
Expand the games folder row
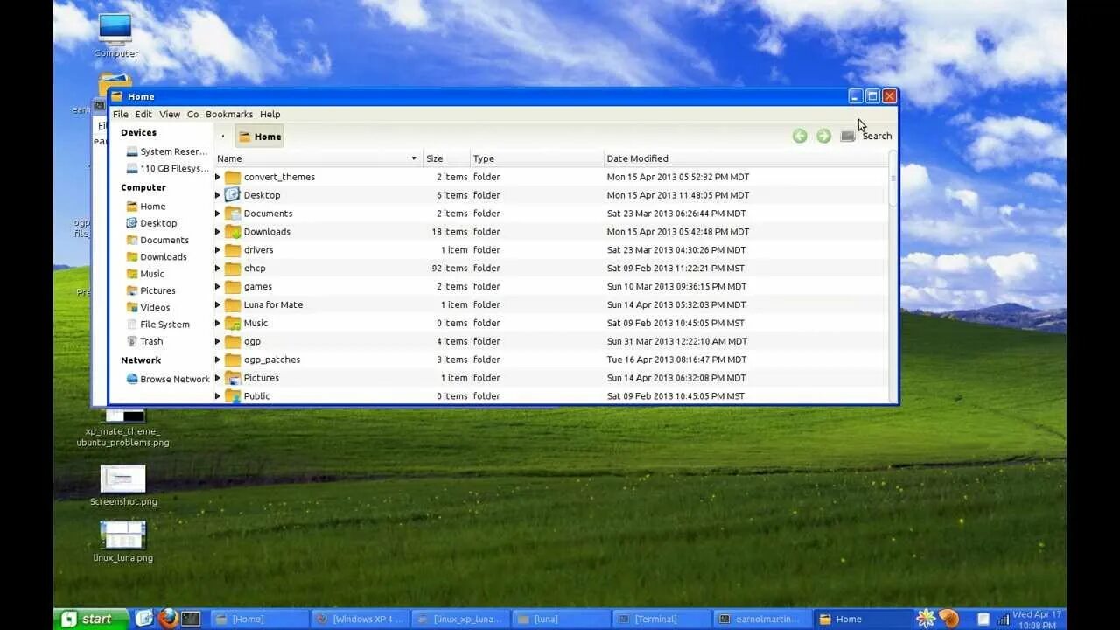pyautogui.click(x=218, y=287)
